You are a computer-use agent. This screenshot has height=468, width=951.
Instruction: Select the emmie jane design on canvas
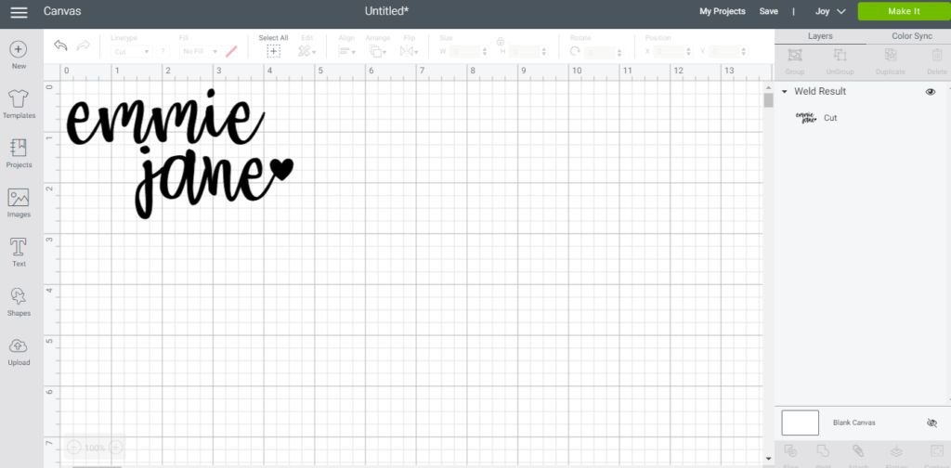(x=179, y=153)
